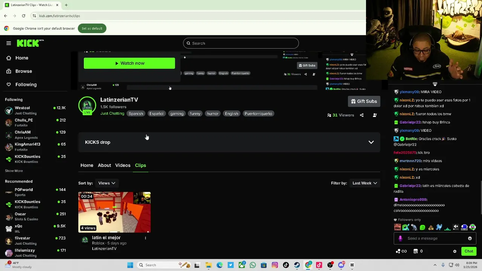Viewport: 482px width, 271px height.
Task: Switch to the Home channel tab
Action: (87, 165)
